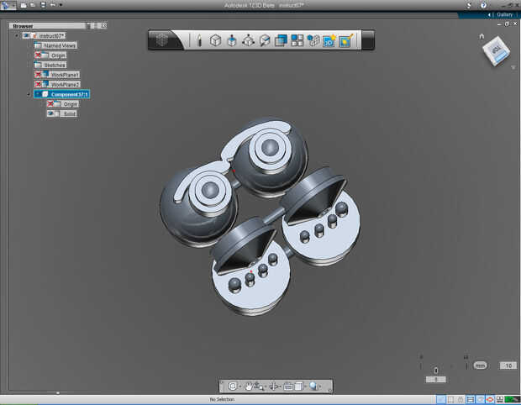Click the mm units button

click(x=480, y=366)
